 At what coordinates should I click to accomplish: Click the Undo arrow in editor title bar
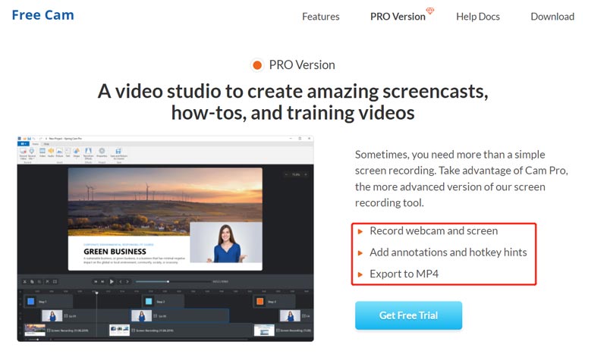[x=33, y=139]
